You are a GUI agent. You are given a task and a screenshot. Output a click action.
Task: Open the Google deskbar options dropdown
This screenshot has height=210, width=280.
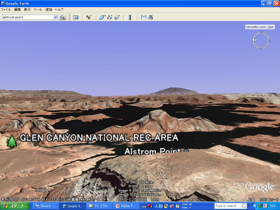click(x=249, y=206)
